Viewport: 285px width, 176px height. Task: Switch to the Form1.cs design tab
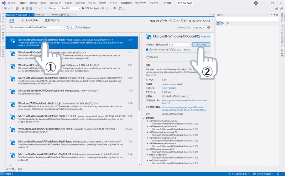61,15
